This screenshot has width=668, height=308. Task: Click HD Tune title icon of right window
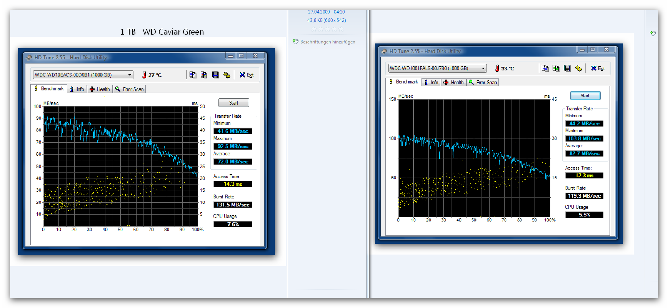[x=384, y=51]
